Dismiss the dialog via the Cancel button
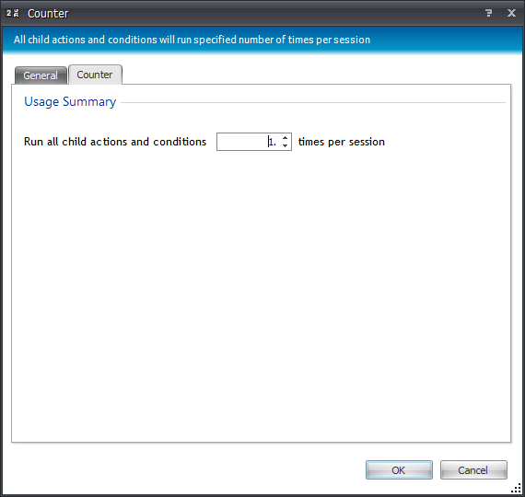The width and height of the screenshot is (525, 497). point(473,470)
